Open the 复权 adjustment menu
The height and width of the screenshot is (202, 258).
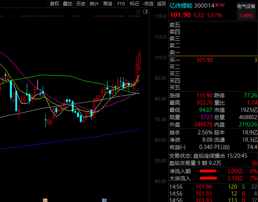(55, 4)
